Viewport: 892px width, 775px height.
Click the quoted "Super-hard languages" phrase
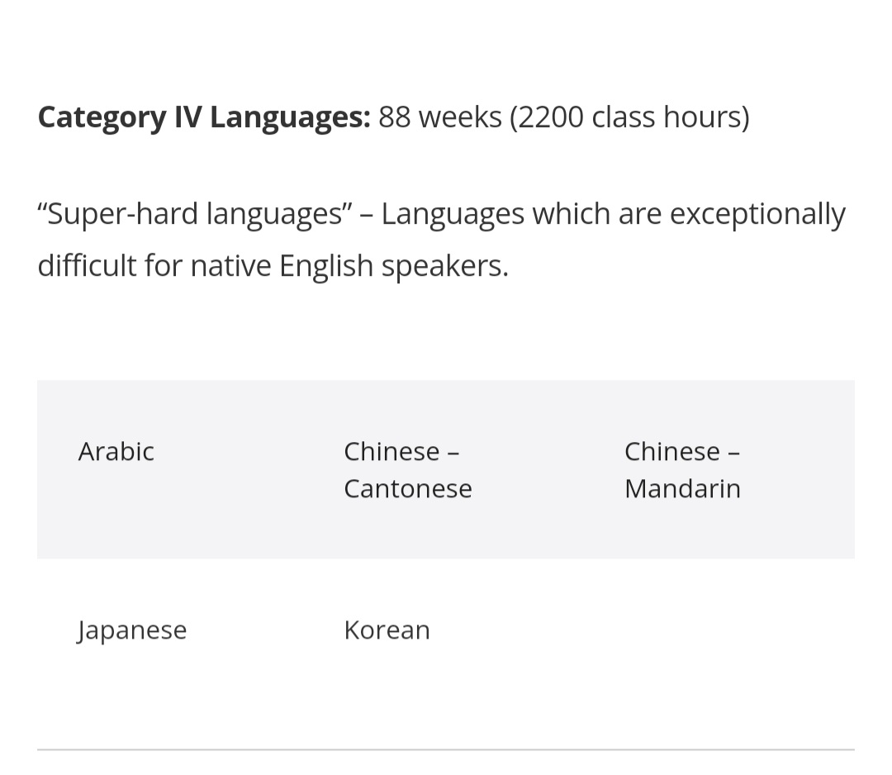(195, 214)
